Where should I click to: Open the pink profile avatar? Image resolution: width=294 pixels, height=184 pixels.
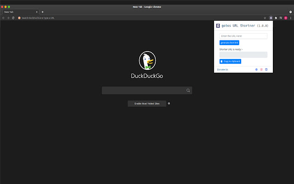[x=286, y=18]
